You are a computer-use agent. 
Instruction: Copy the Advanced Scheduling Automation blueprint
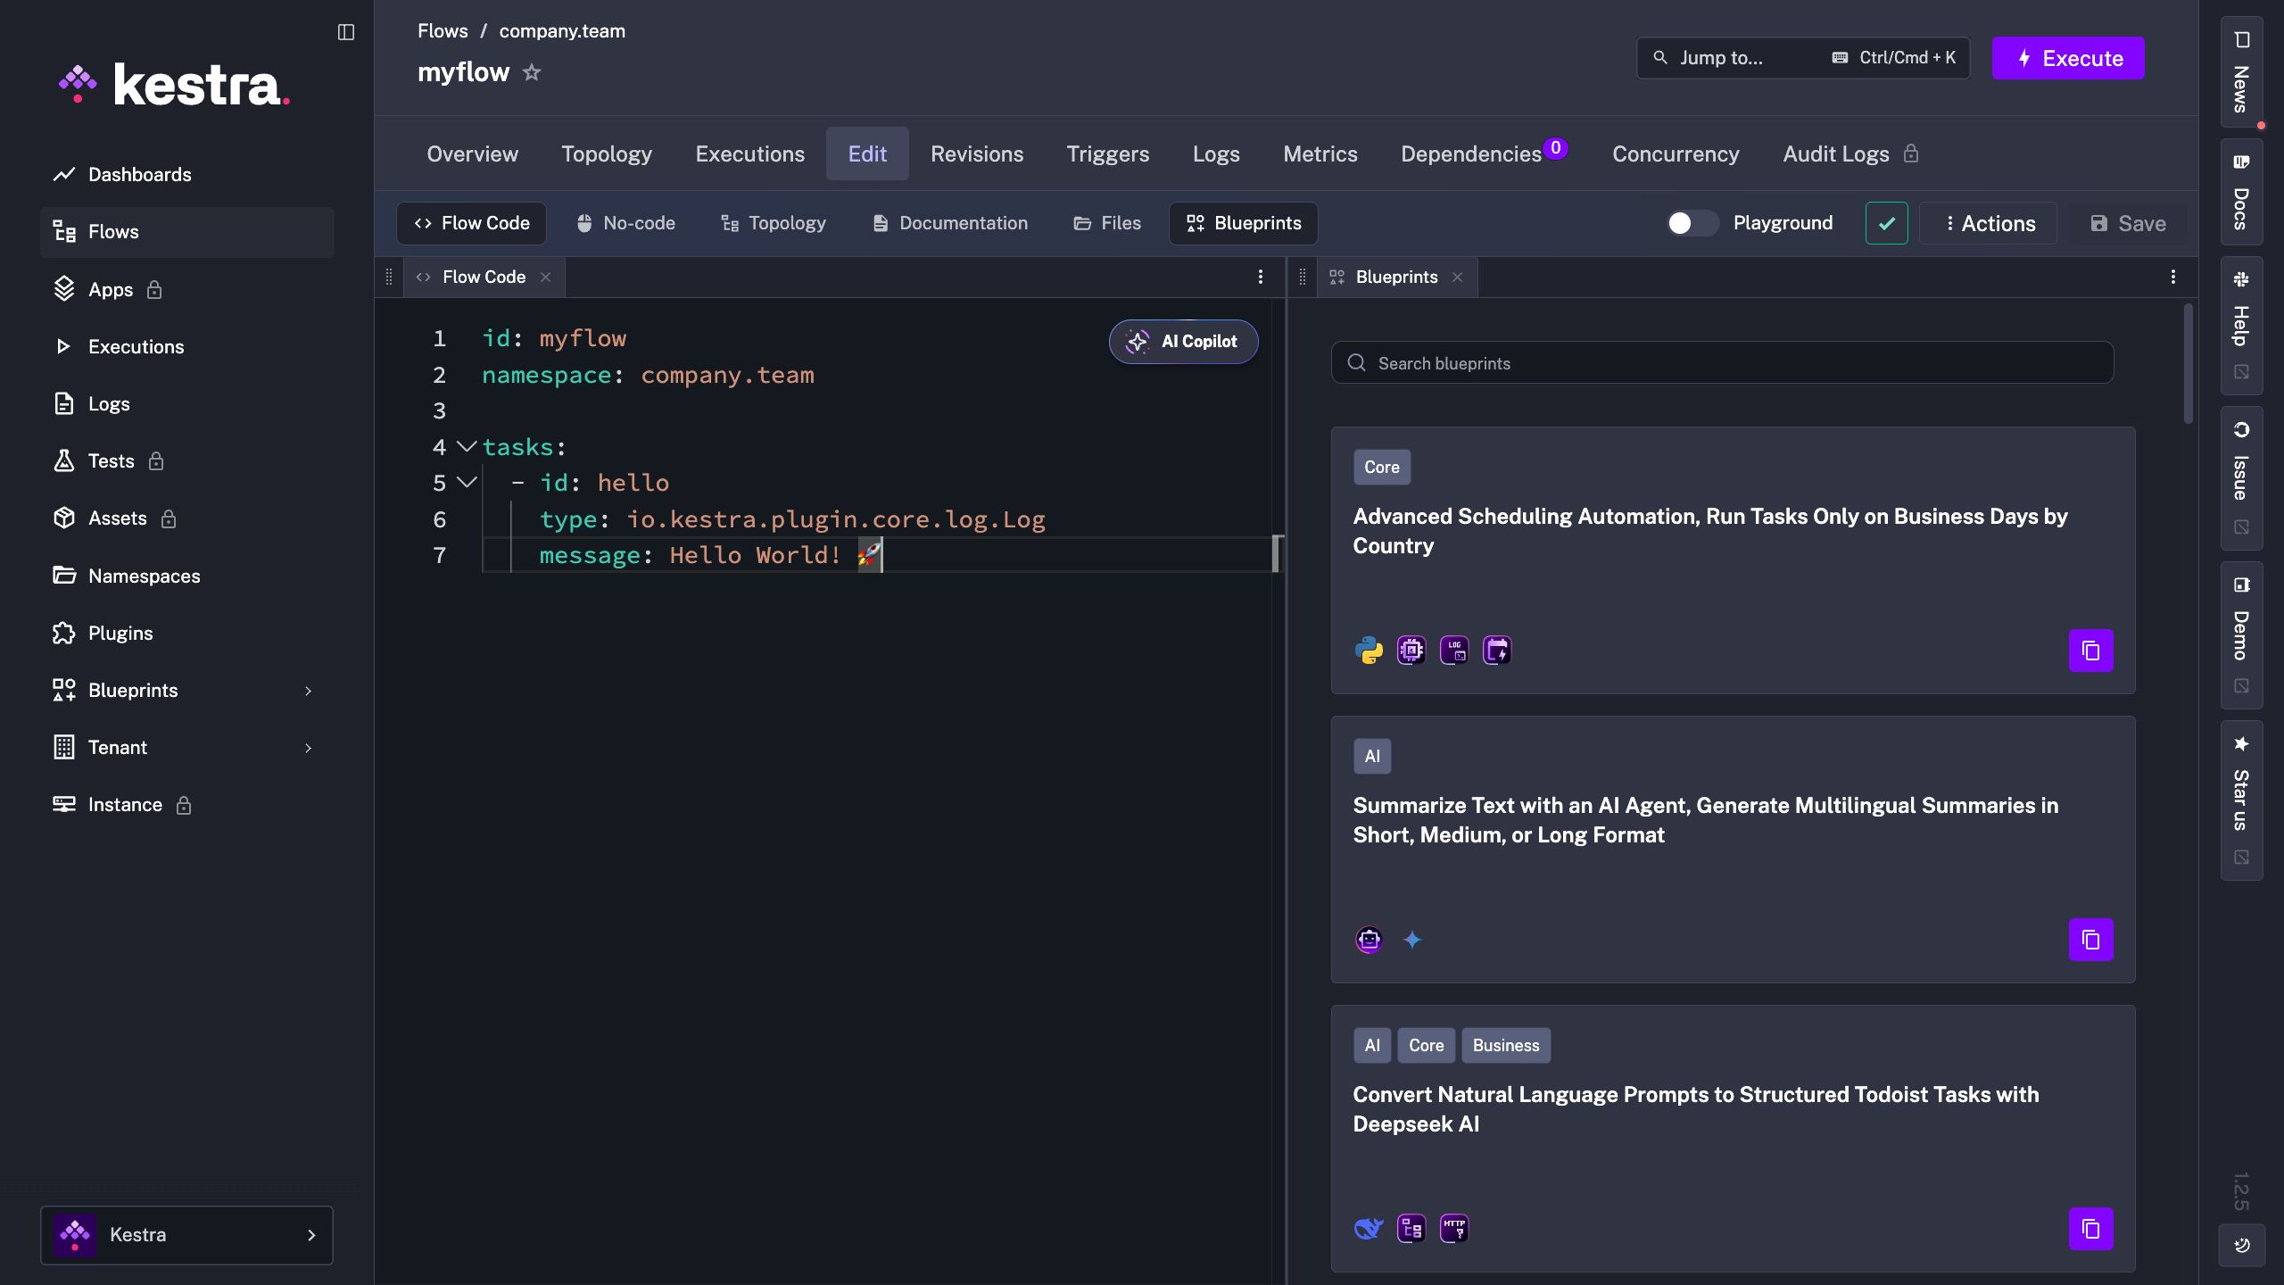(2090, 651)
